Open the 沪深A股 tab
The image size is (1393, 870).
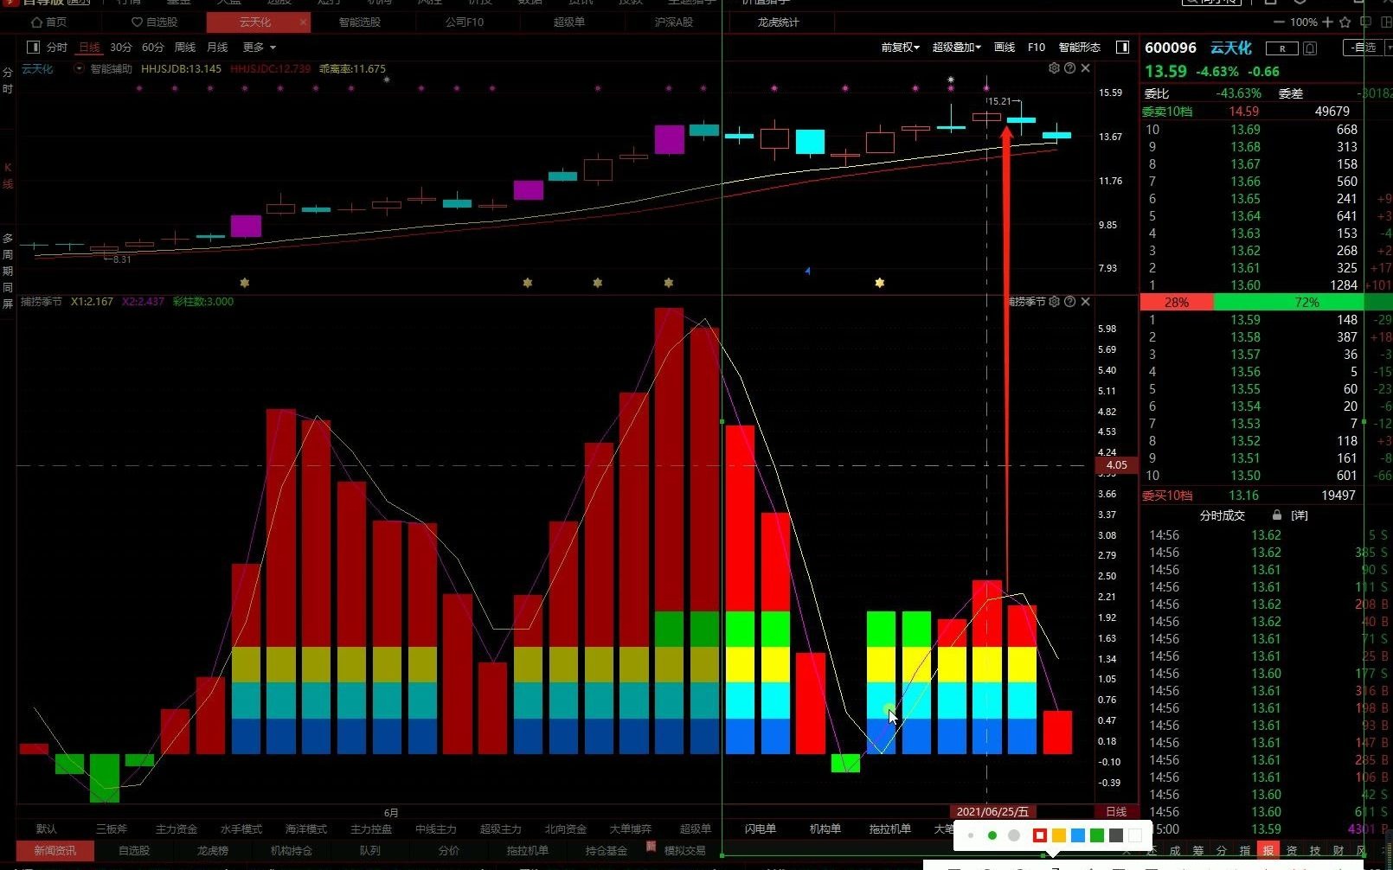click(674, 22)
